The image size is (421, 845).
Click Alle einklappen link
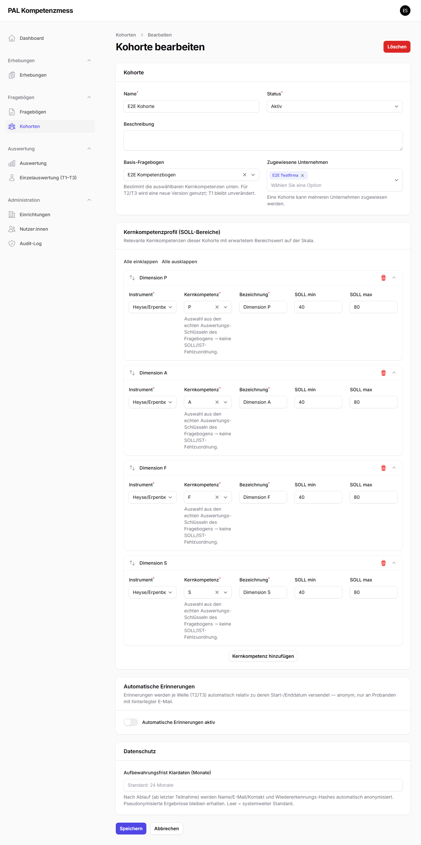pos(141,262)
